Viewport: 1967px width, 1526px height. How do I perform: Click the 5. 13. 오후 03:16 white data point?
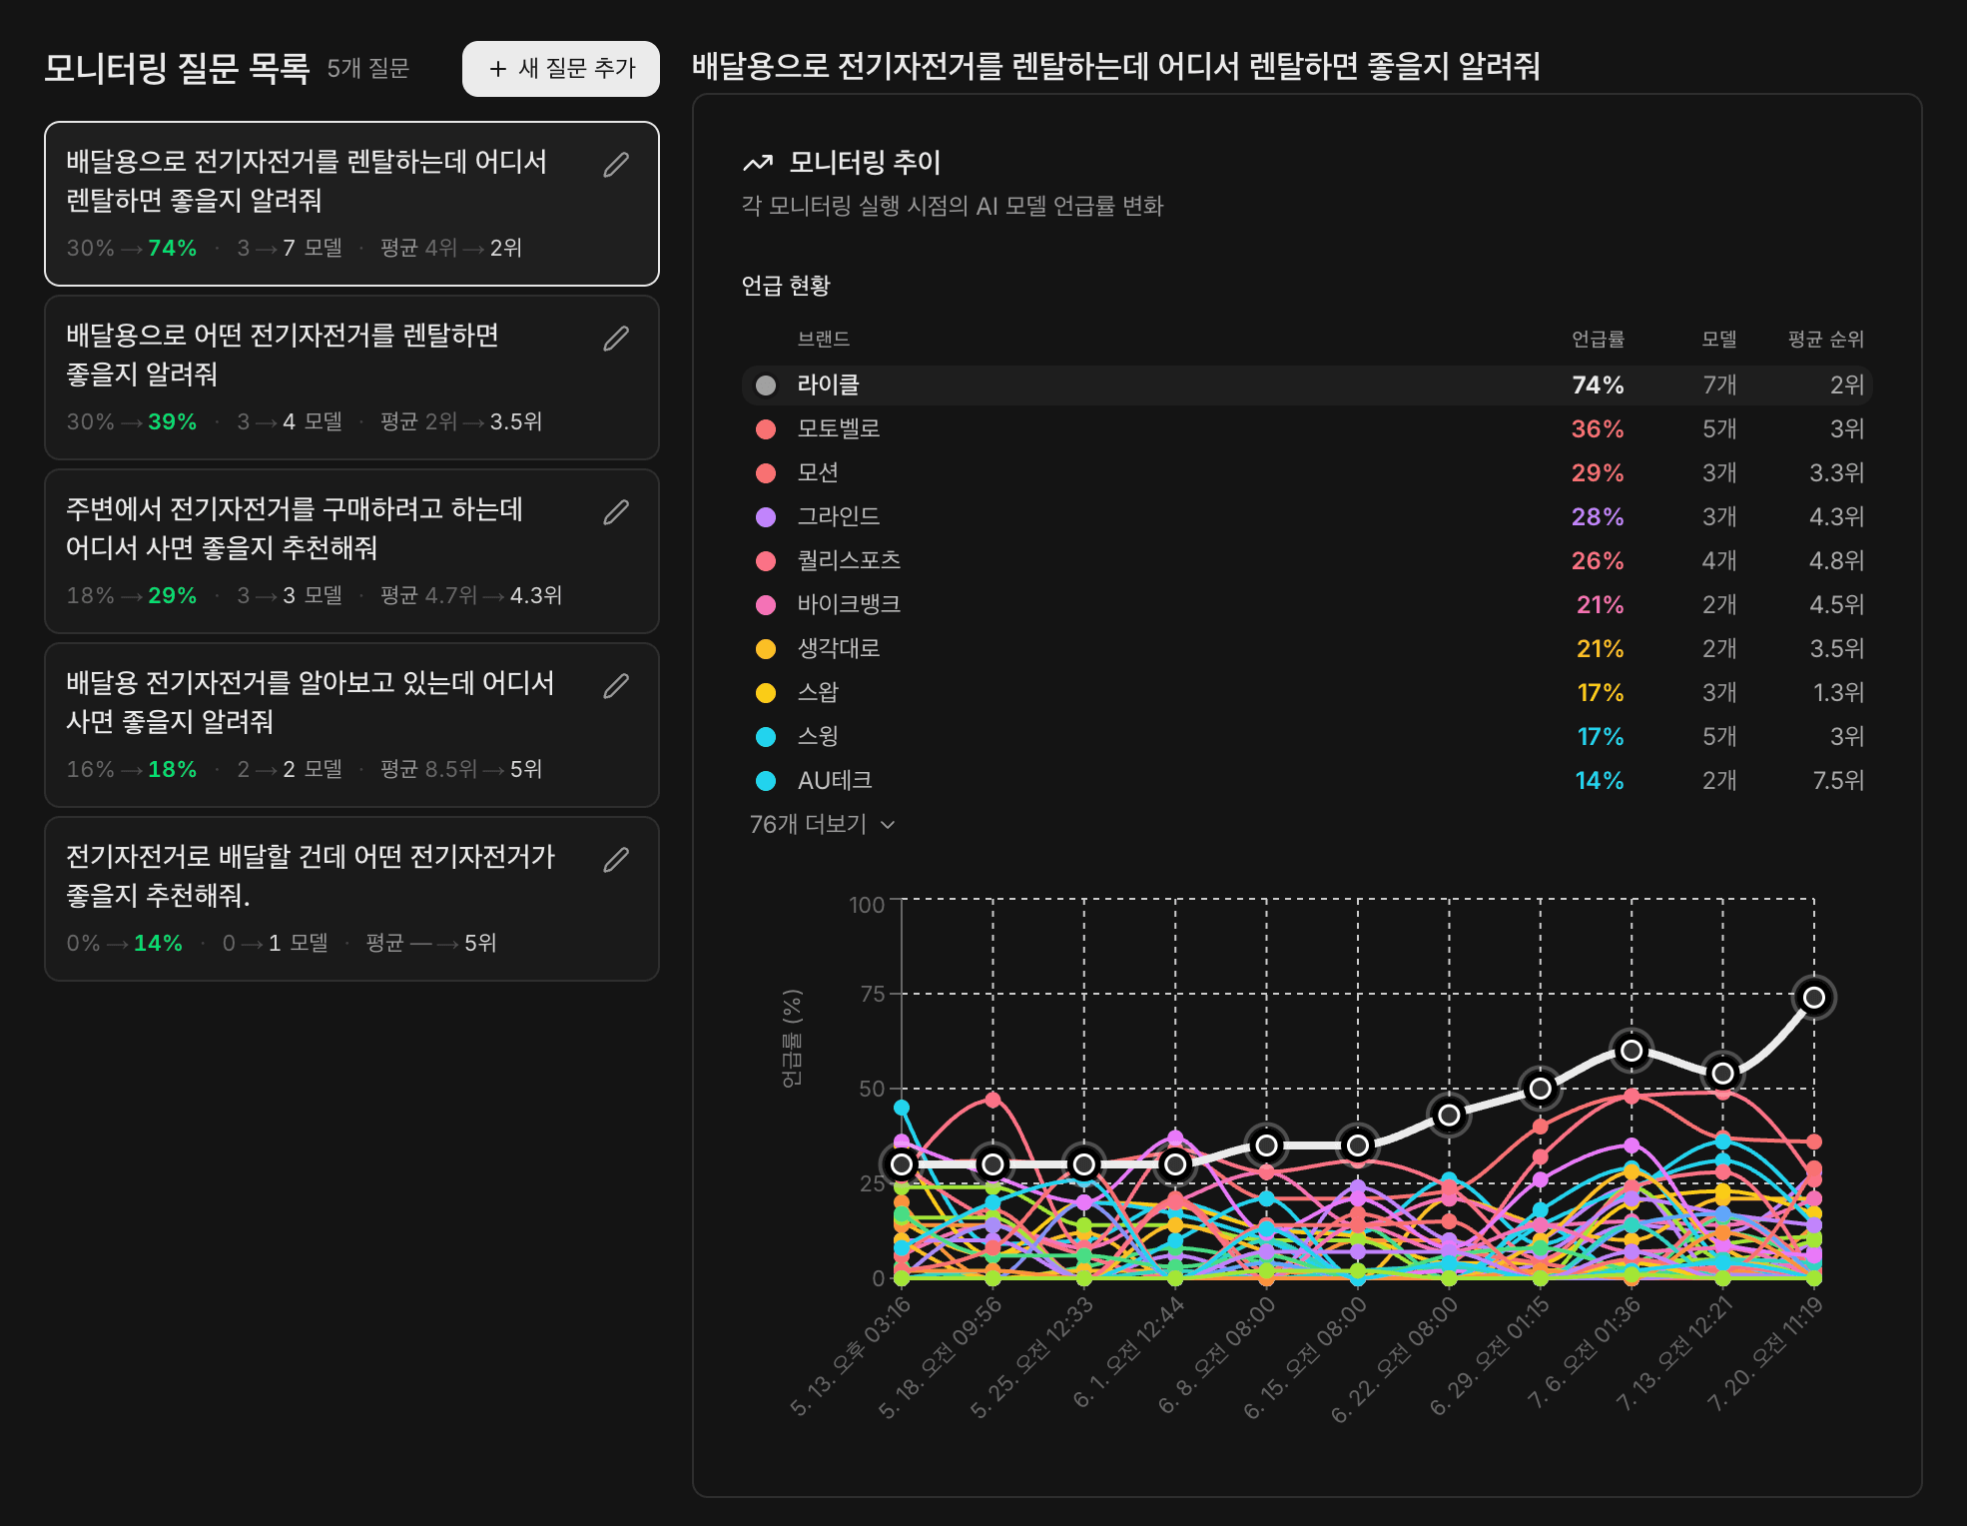point(902,1164)
